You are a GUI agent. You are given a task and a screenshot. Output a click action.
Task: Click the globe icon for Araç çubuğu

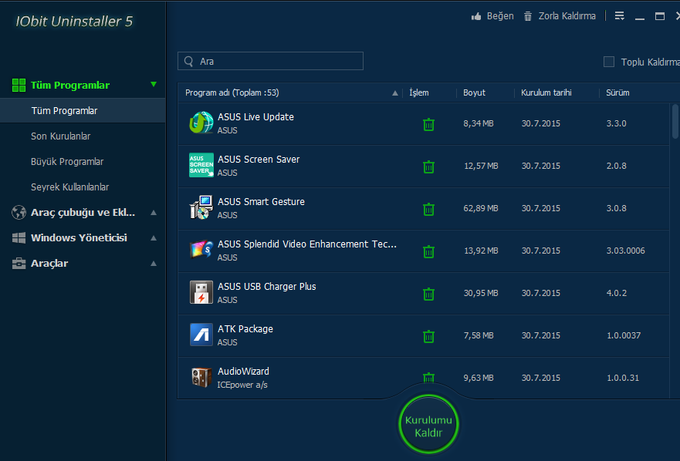19,212
